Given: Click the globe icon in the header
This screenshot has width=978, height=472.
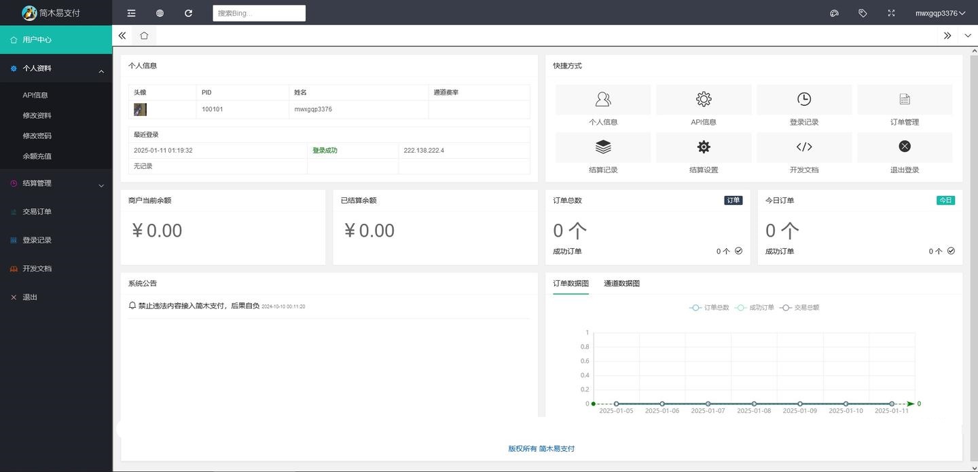Looking at the screenshot, I should point(160,13).
